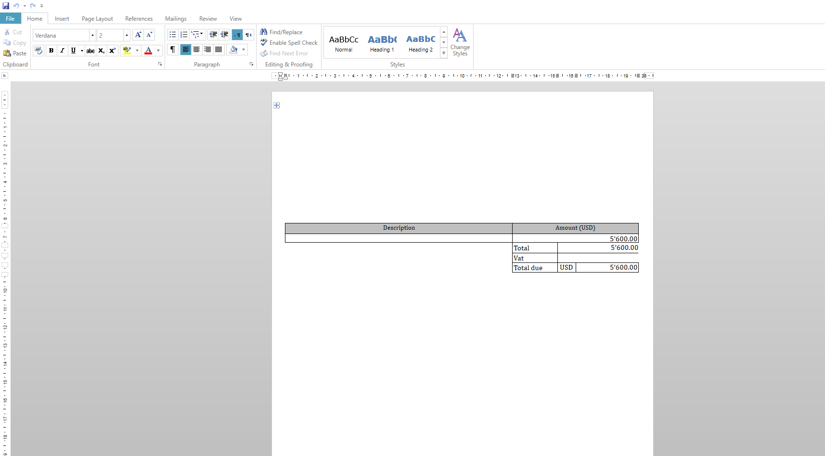The height and width of the screenshot is (456, 825).
Task: Click the tab selector on the ruler
Action: (5, 76)
